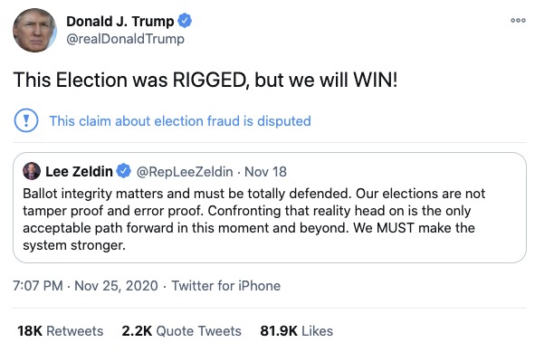Click the exclamation warning circle icon
The height and width of the screenshot is (352, 535).
click(x=26, y=120)
